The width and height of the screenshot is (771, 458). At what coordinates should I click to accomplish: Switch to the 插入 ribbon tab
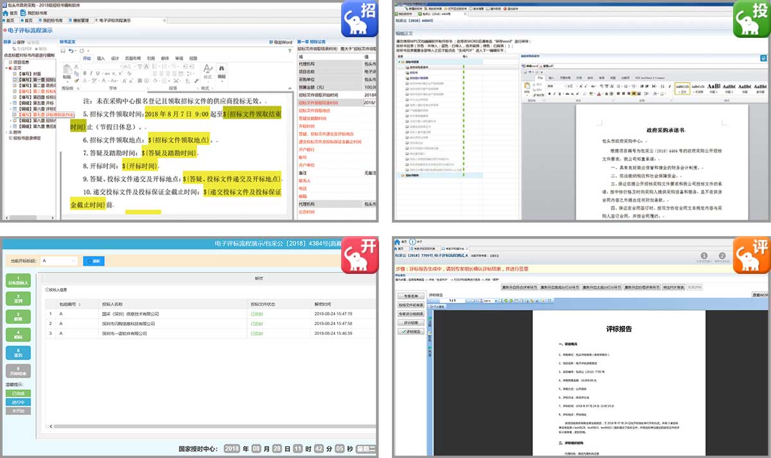101,58
